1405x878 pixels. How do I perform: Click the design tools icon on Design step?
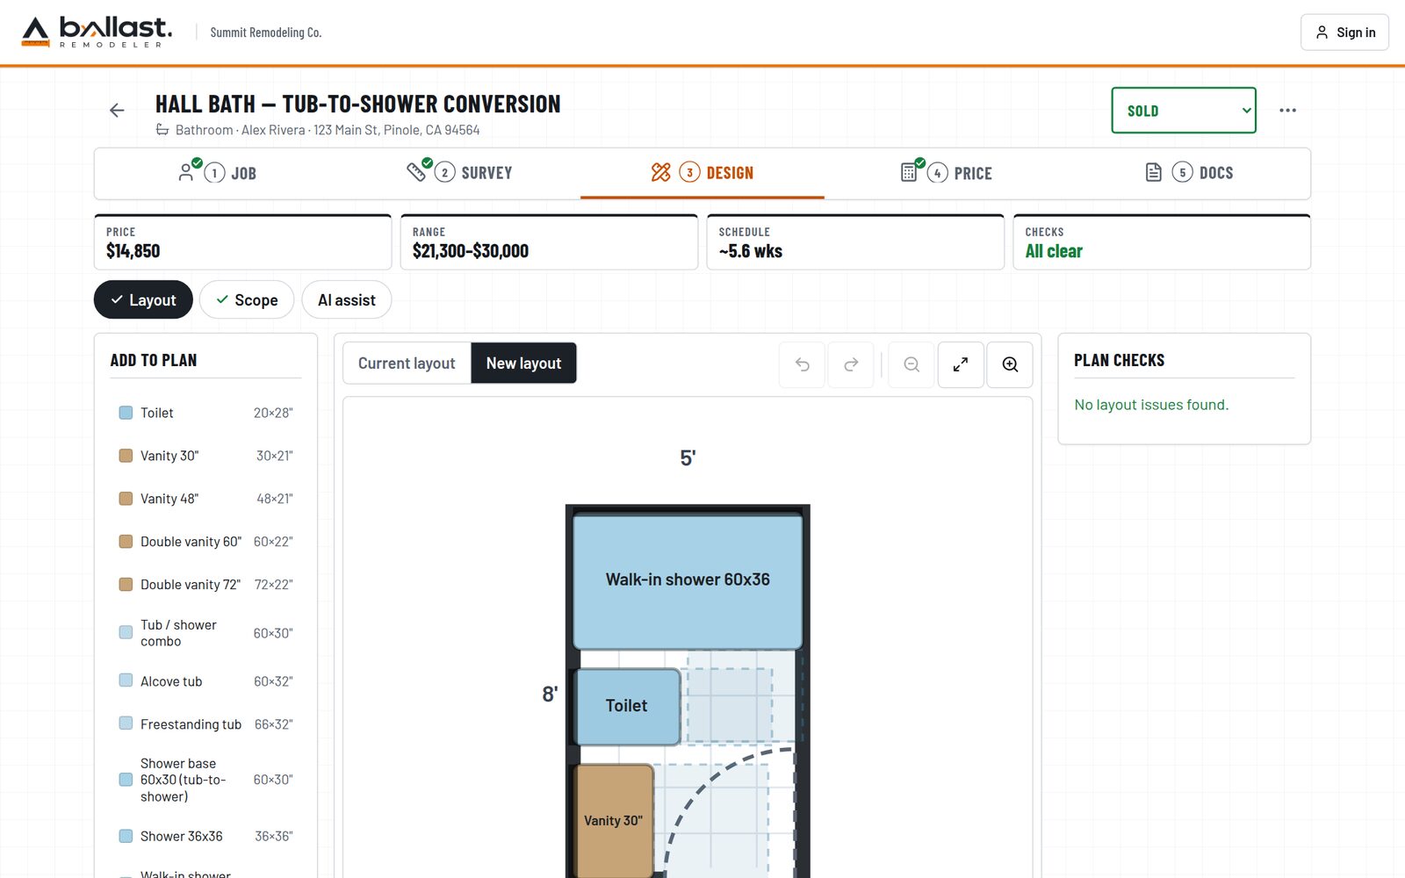(661, 173)
